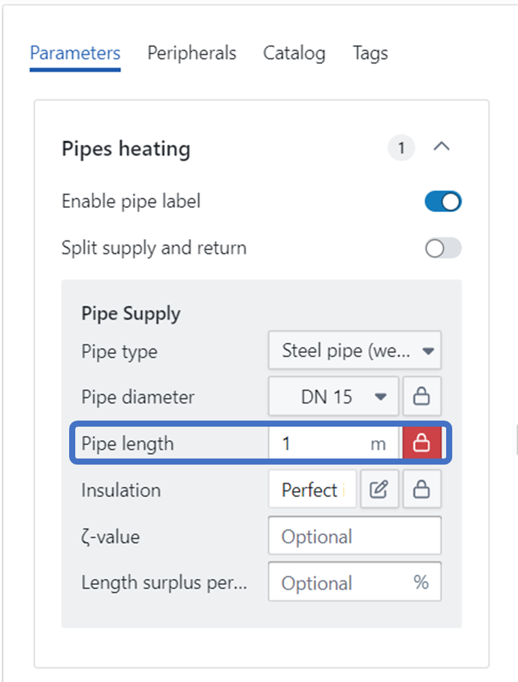Open the Pipe type dropdown
The height and width of the screenshot is (682, 518).
pos(355,351)
